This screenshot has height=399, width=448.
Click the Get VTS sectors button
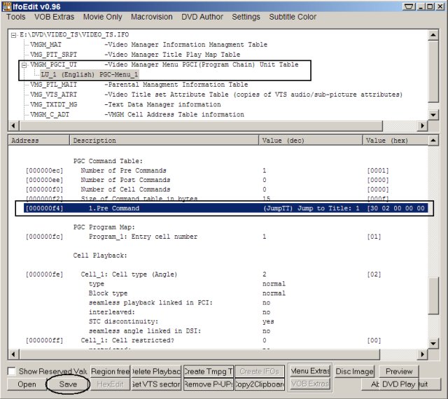click(x=156, y=384)
